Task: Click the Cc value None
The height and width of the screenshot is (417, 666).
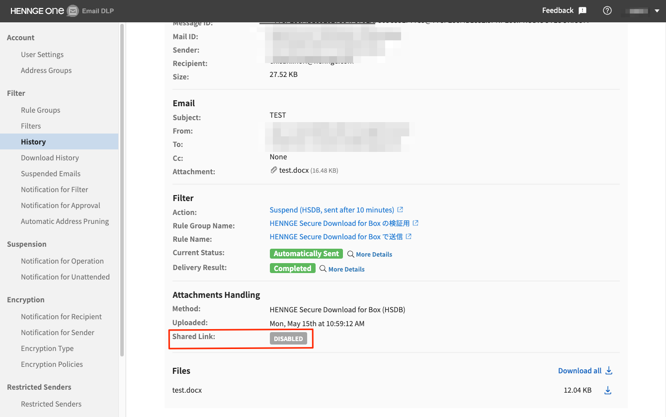Action: click(x=278, y=157)
